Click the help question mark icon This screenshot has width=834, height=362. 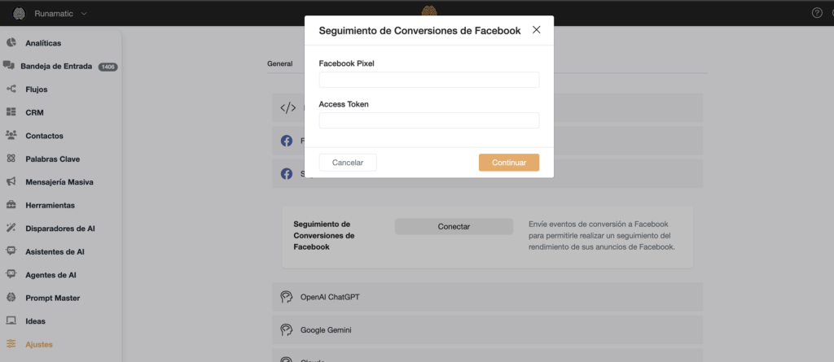818,13
